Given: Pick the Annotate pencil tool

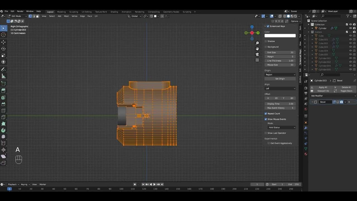Looking at the screenshot, I should [x=3, y=70].
